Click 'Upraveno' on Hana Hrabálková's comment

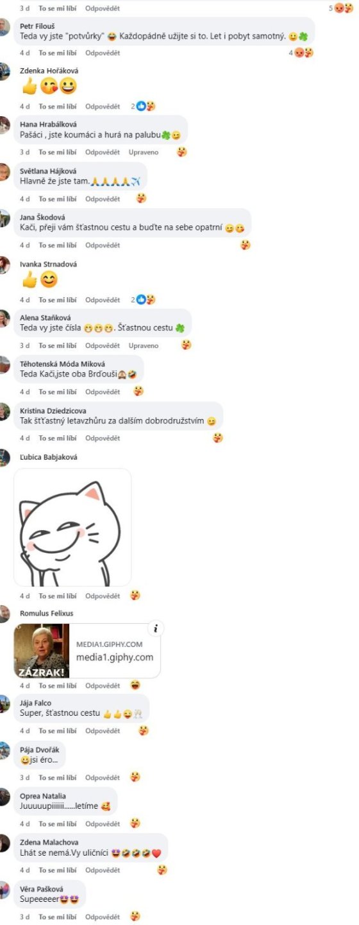[x=144, y=152]
